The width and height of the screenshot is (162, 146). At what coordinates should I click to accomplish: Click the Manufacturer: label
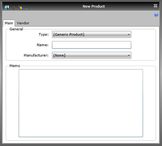(x=36, y=55)
